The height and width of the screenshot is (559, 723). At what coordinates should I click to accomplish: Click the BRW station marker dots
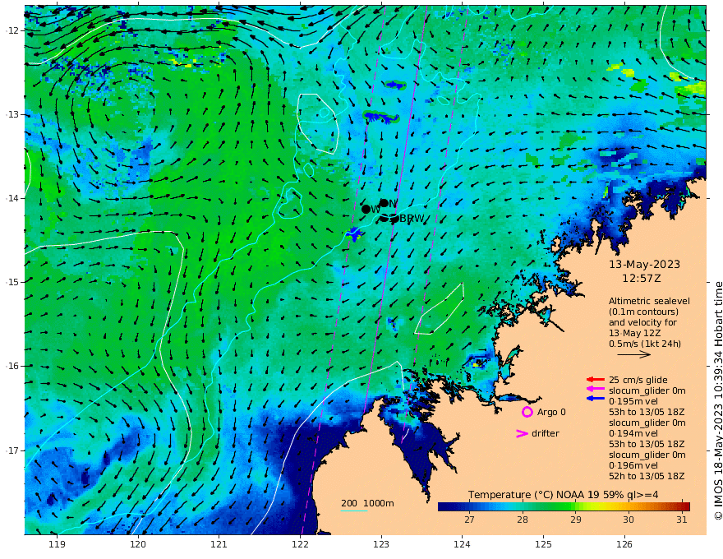(389, 218)
